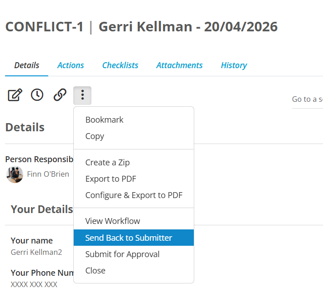Image resolution: width=323 pixels, height=298 pixels.
Task: Click the 'Go to a section' field
Action: (x=308, y=99)
